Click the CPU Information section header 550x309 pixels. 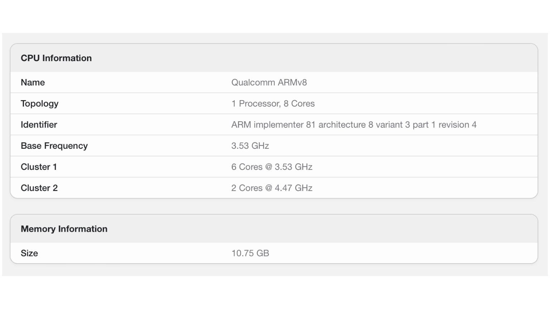(56, 58)
